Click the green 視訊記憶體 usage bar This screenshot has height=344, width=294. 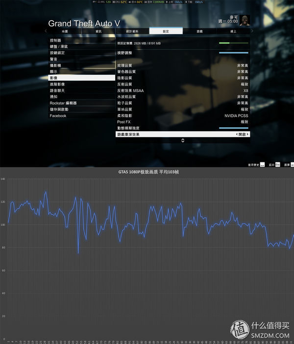[234, 43]
